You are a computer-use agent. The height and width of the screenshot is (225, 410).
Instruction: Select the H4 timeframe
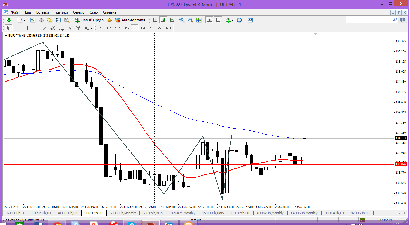click(x=143, y=28)
